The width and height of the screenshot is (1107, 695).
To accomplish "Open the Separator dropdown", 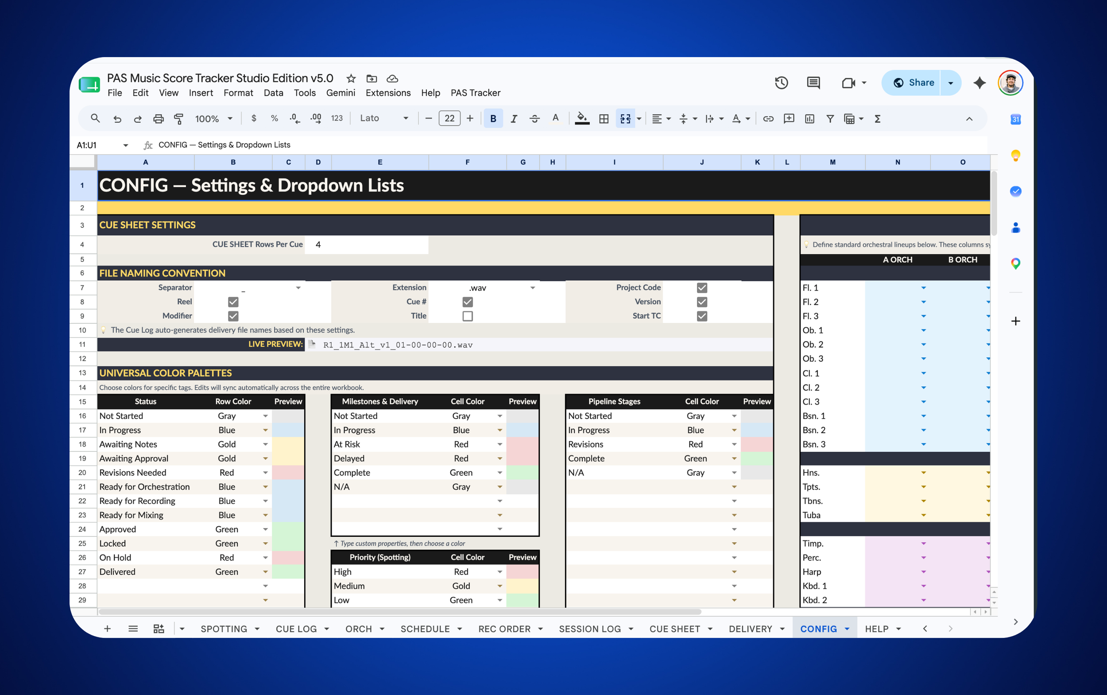I will pos(298,288).
